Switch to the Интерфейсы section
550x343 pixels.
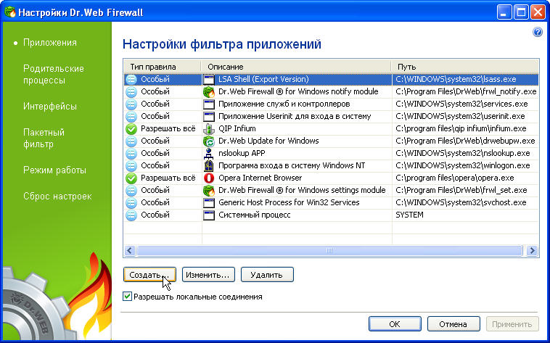pos(50,107)
